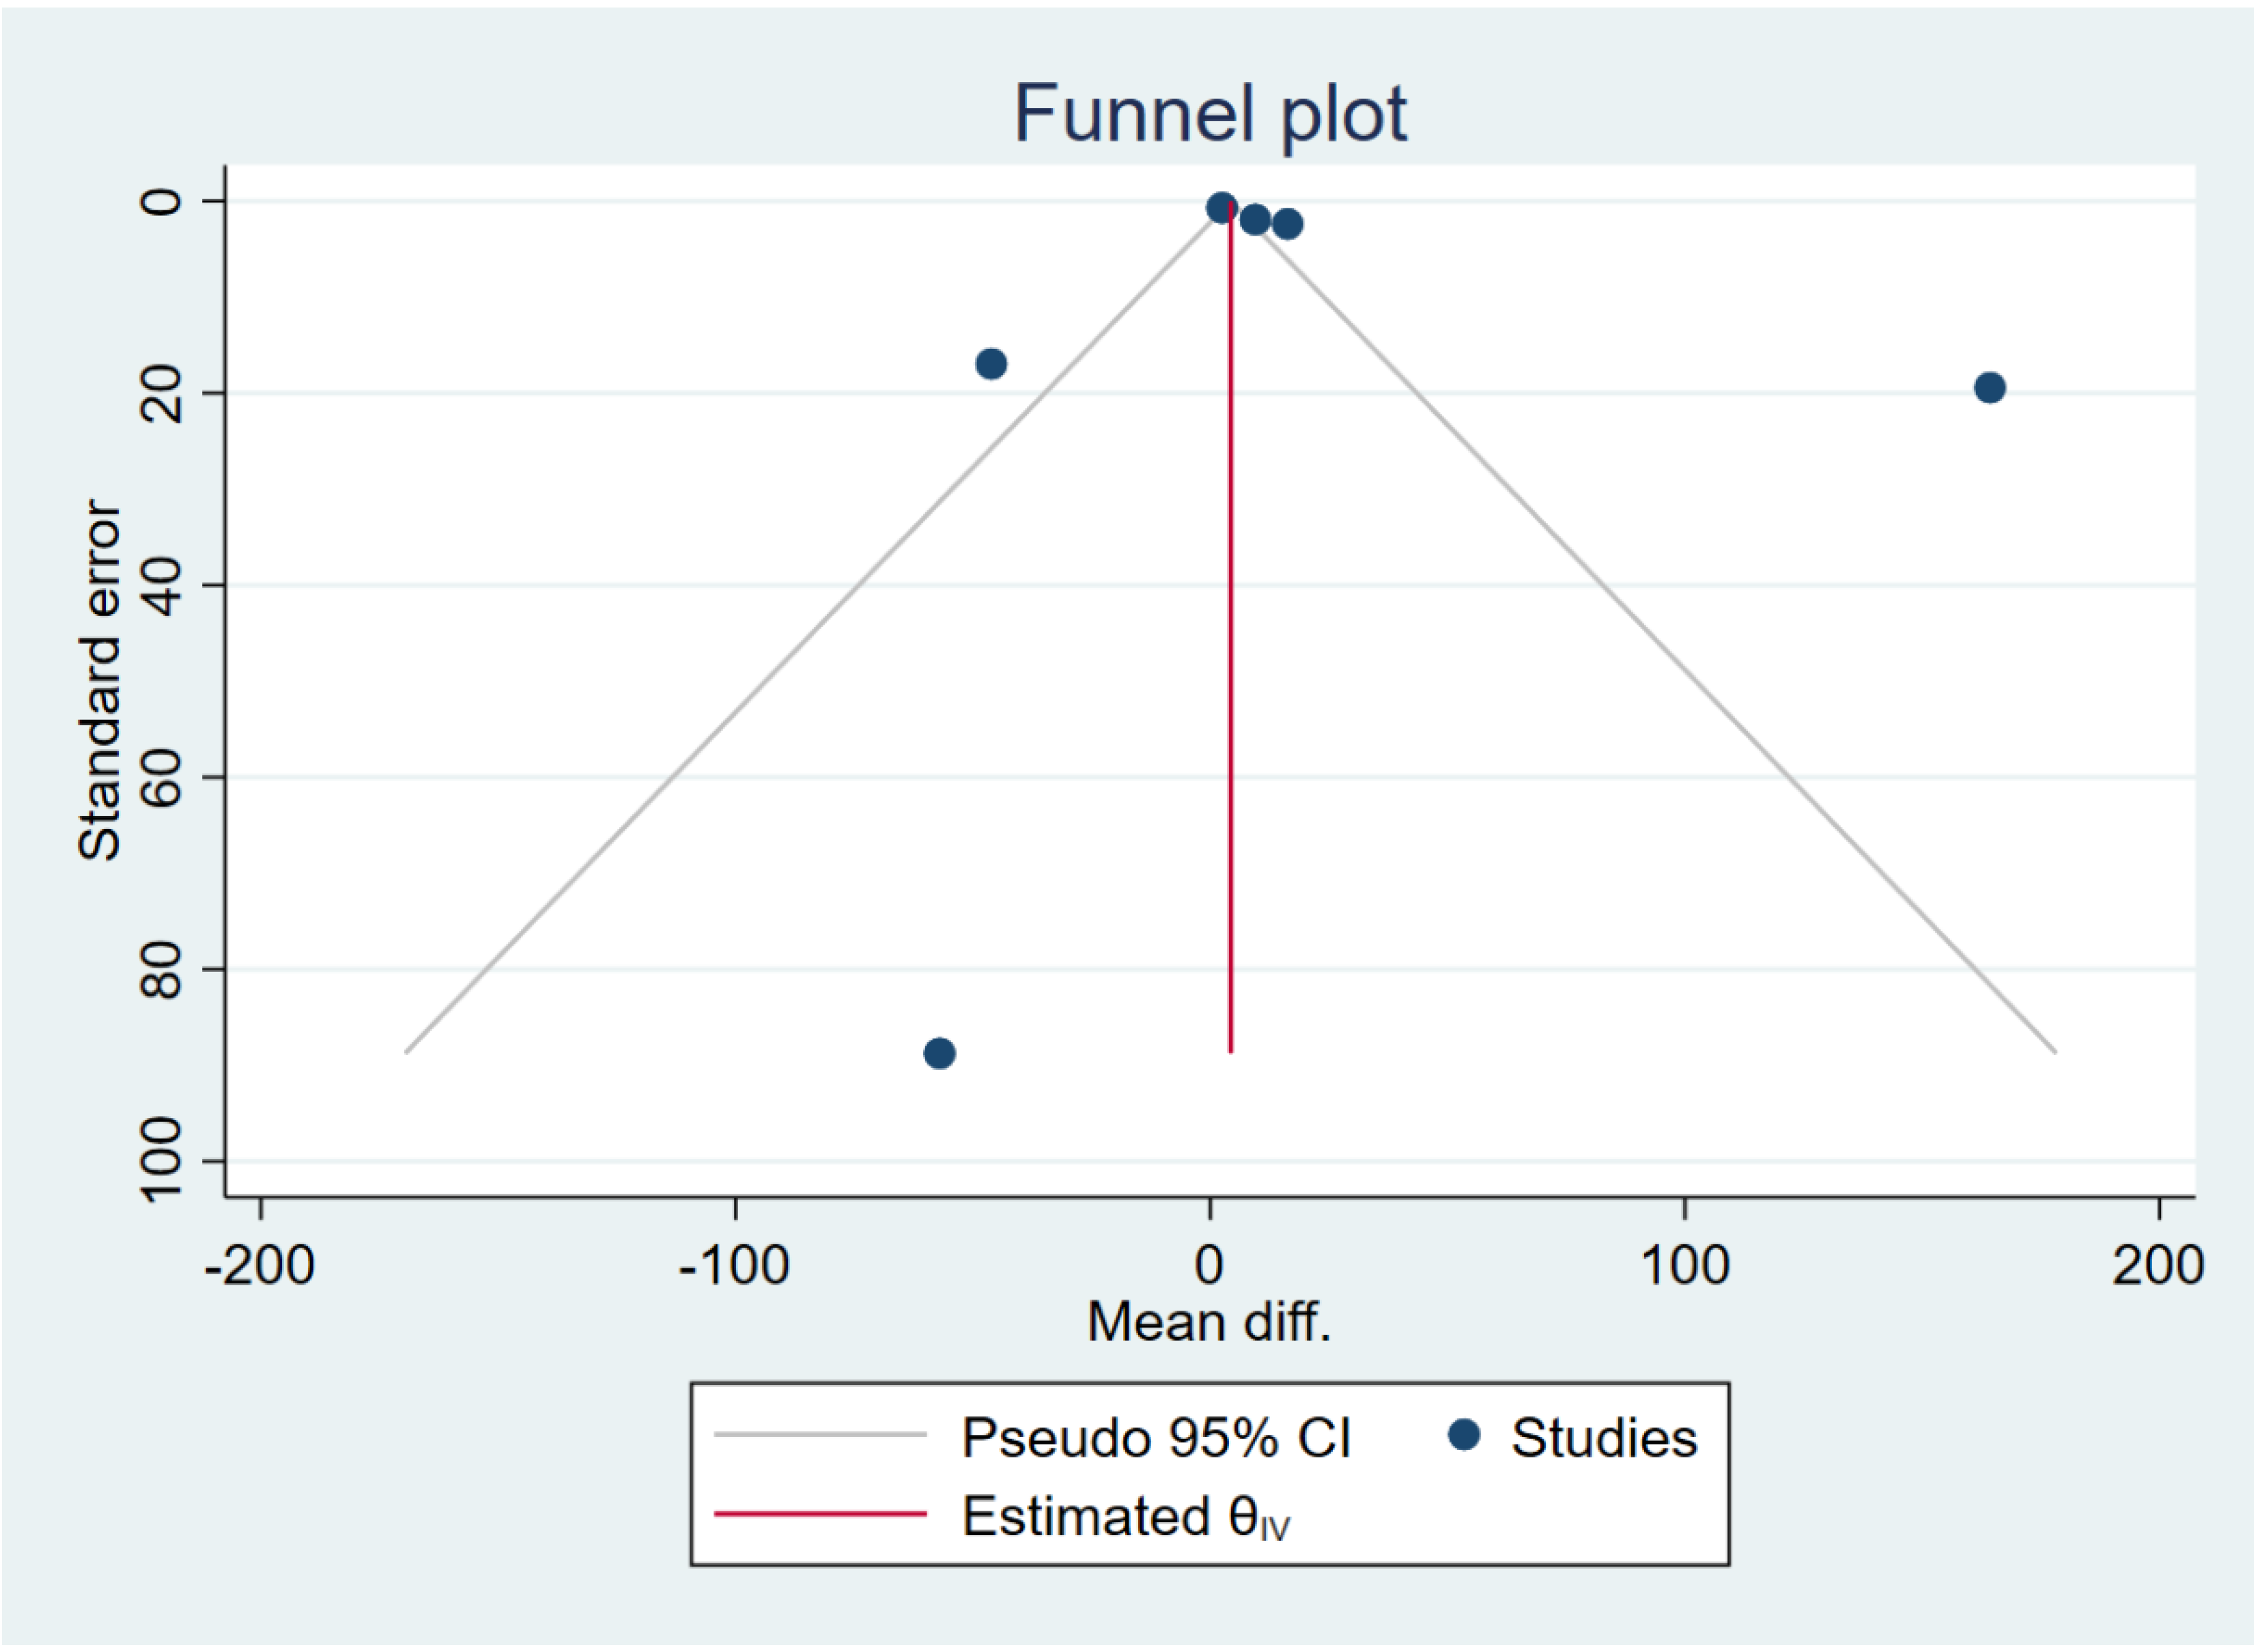This screenshot has height=1652, width=2260.
Task: Click the topmost study point nearest zero
Action: [x=1221, y=209]
